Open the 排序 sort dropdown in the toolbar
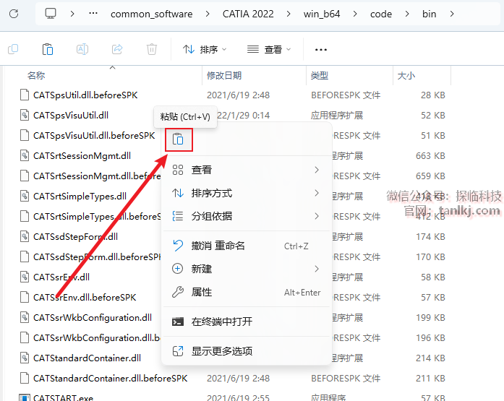This screenshot has height=401, width=504. [205, 49]
